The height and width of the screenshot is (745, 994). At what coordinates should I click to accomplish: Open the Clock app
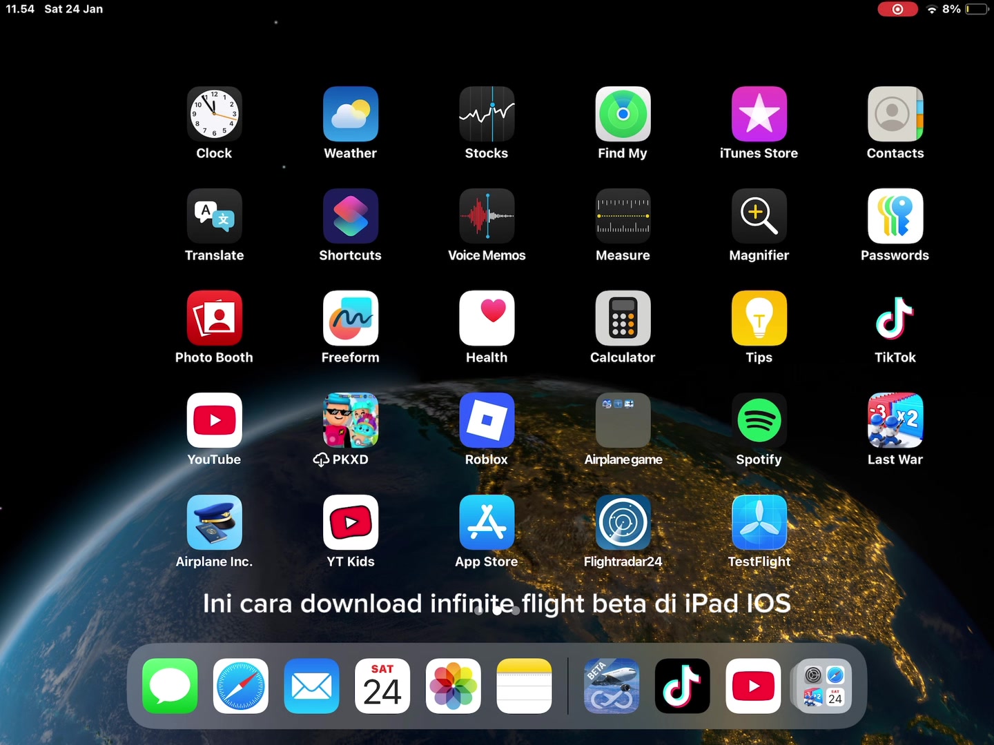point(214,114)
